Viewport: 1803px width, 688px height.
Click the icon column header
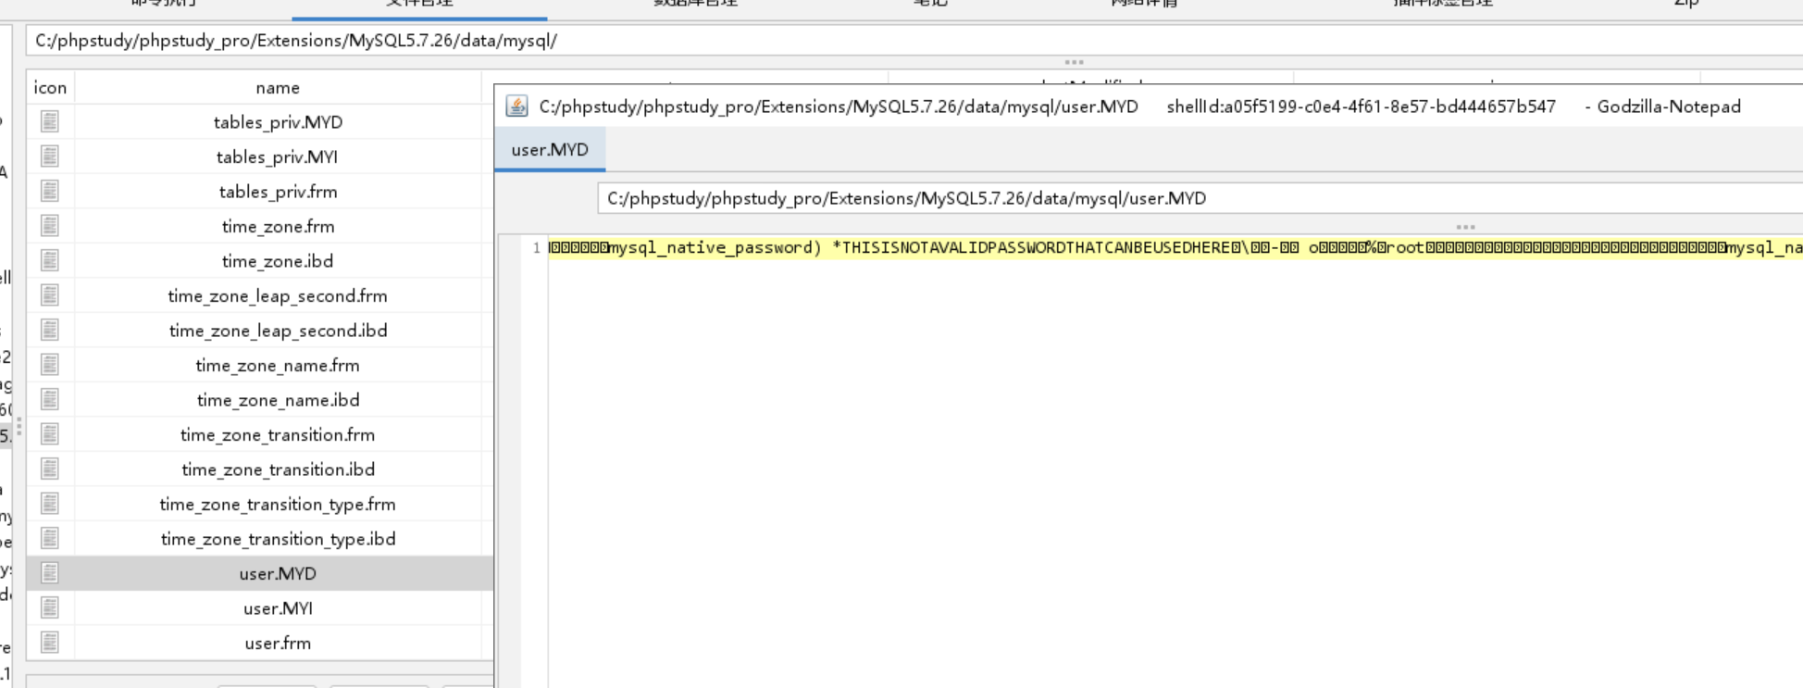50,88
